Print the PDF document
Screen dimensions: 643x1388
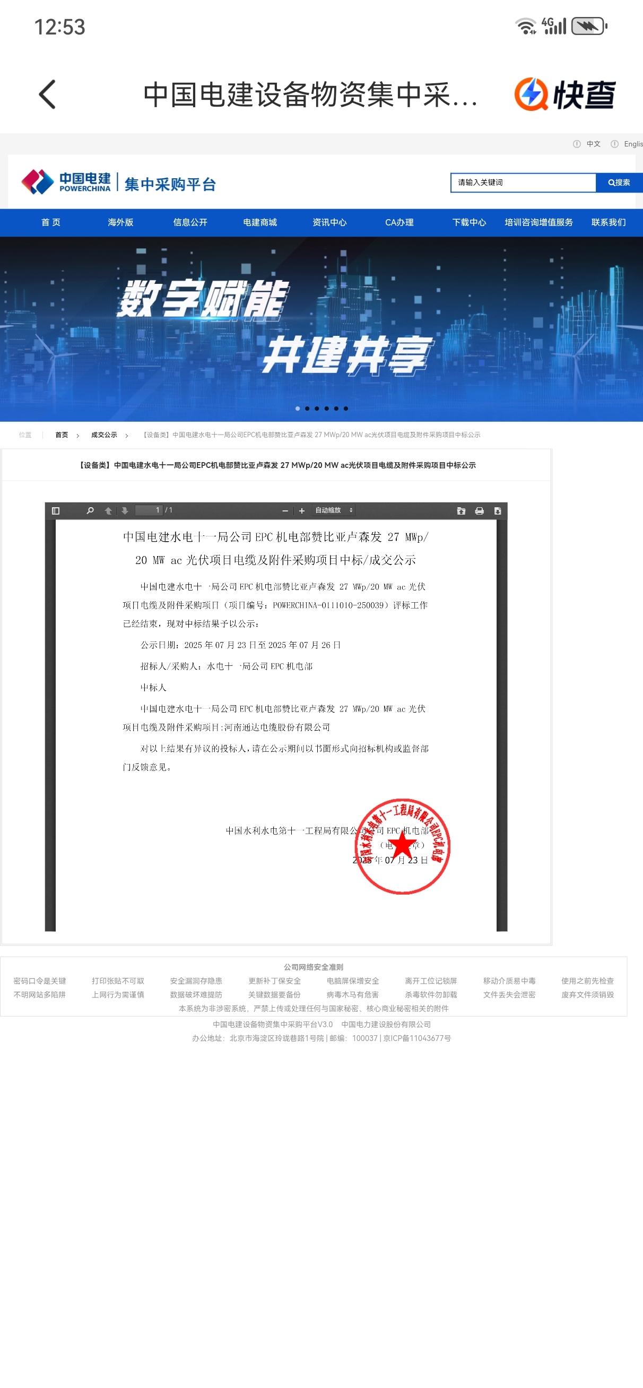coord(479,511)
